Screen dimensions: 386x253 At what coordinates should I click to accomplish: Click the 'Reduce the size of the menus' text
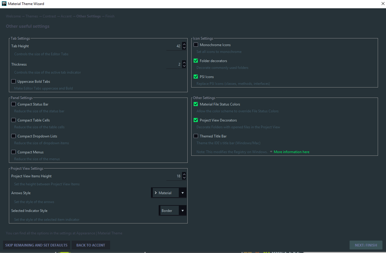click(37, 159)
